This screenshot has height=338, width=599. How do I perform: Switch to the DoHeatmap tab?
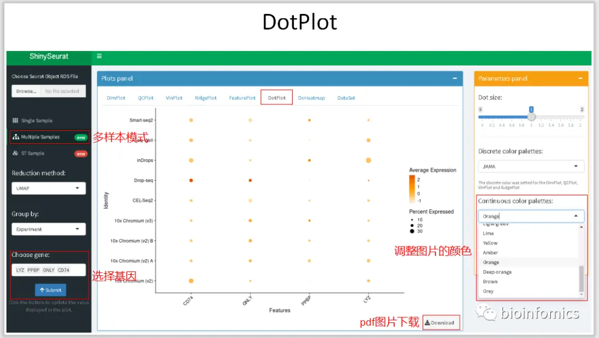click(311, 98)
